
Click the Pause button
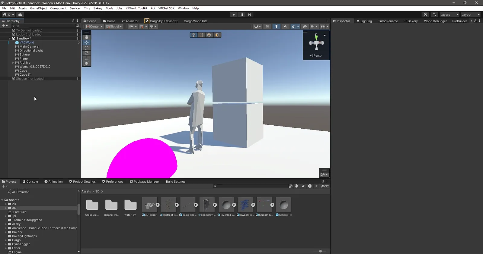(241, 14)
